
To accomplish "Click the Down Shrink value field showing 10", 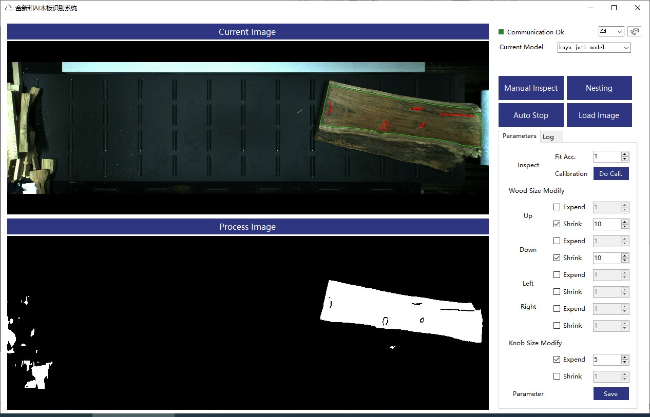I will pos(607,258).
